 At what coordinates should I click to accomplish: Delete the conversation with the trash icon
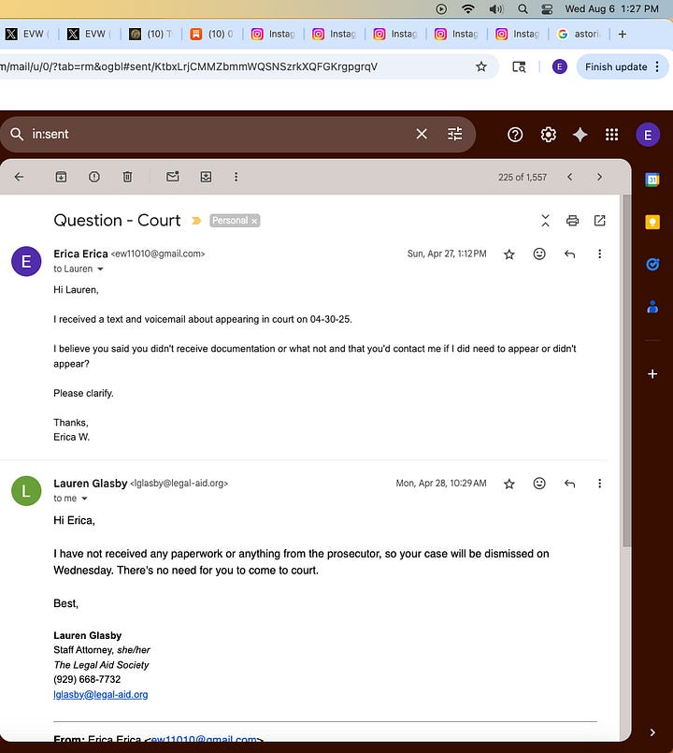pos(127,177)
